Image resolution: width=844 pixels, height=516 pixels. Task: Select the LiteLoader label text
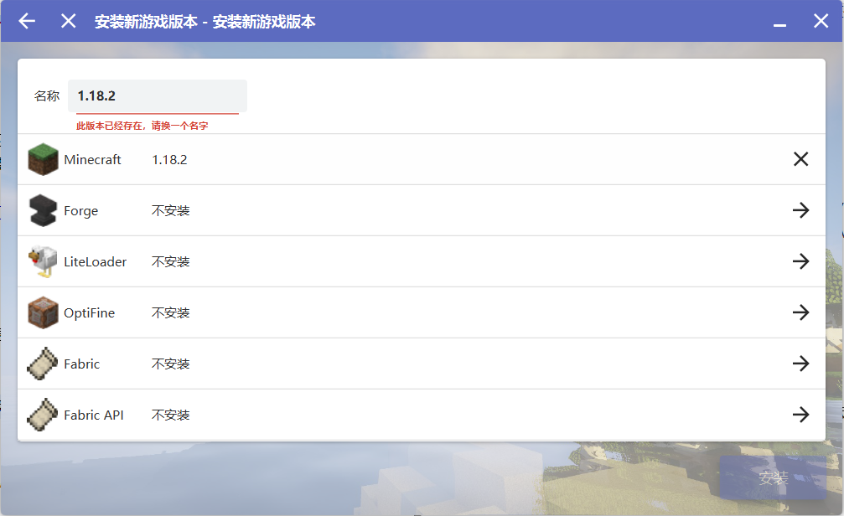click(x=96, y=262)
